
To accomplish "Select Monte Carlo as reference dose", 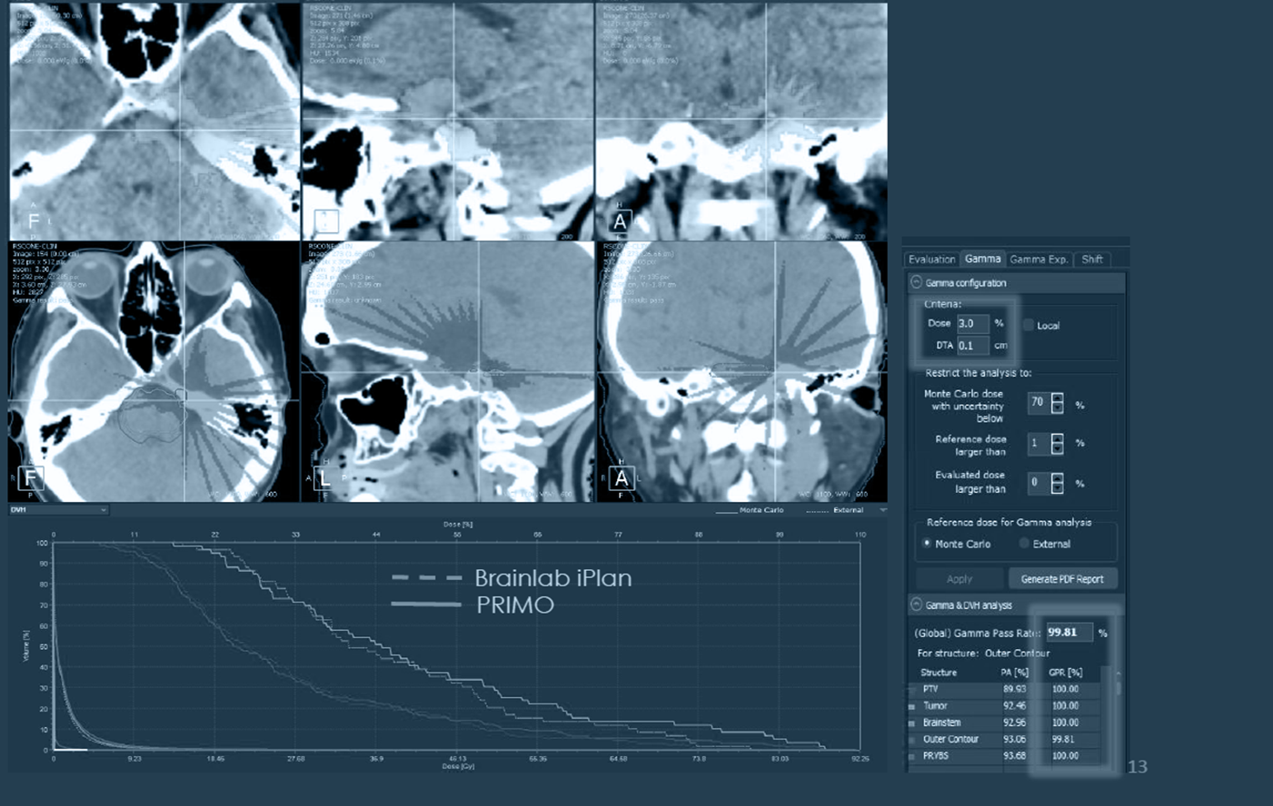I will [x=927, y=544].
